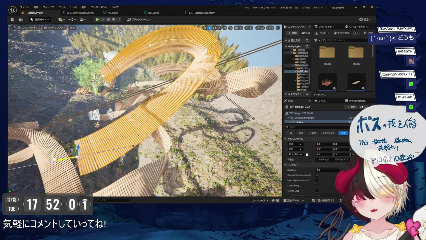Select the Enemy folder in tree
Screen dimensions: 426x240
[x=302, y=59]
